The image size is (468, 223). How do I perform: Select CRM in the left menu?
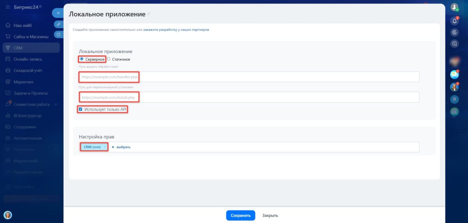pos(31,48)
